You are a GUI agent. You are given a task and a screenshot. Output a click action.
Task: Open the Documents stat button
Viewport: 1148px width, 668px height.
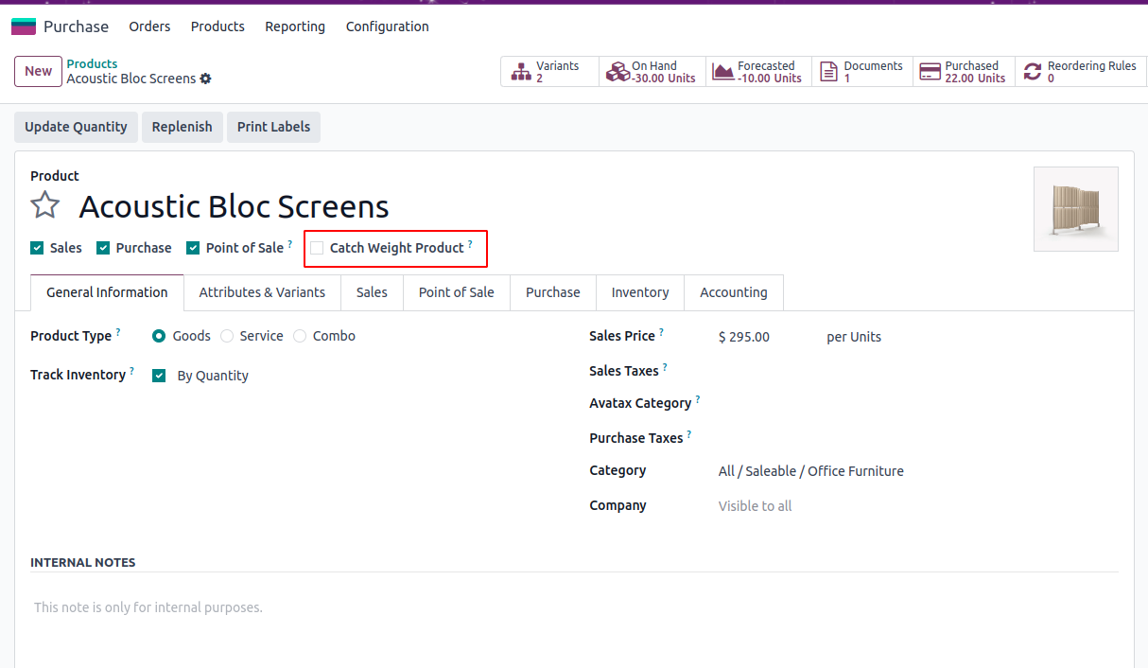pyautogui.click(x=861, y=72)
